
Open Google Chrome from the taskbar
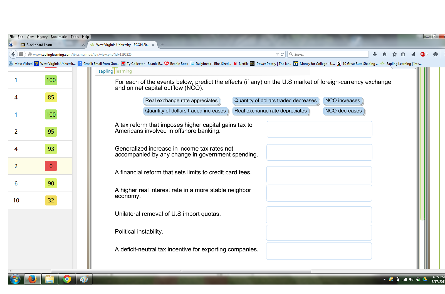coord(67,279)
